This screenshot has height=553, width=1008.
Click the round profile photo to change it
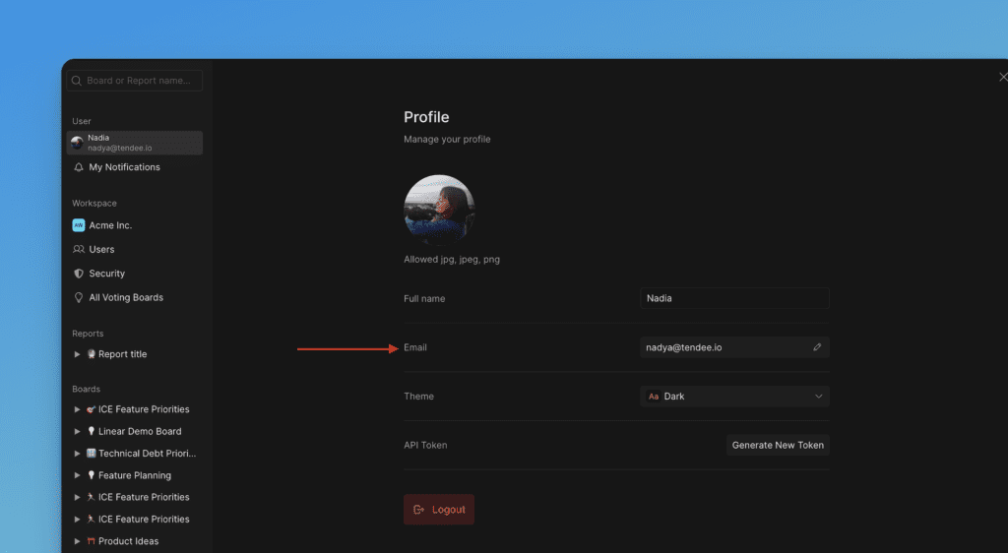(x=439, y=211)
